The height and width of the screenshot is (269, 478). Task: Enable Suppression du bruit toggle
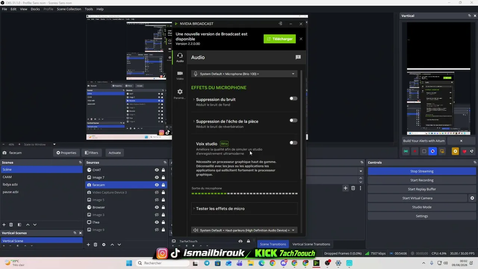pos(294,99)
